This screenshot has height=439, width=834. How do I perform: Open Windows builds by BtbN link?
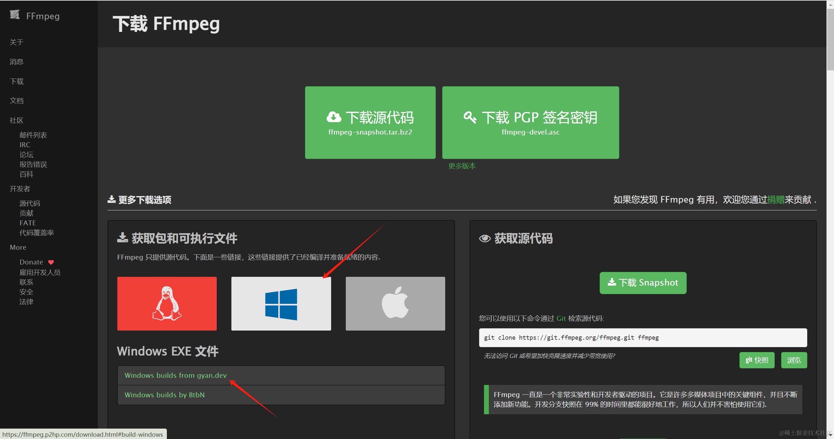coord(165,395)
